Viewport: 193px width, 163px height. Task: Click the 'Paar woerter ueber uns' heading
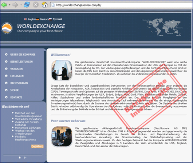[68, 121]
